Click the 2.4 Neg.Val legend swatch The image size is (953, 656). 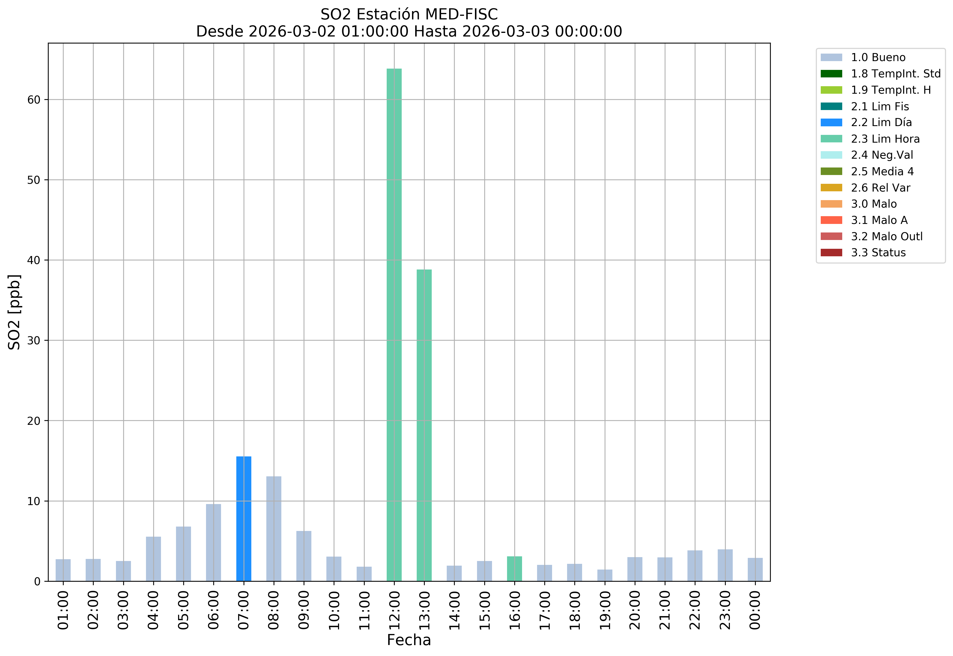click(831, 155)
